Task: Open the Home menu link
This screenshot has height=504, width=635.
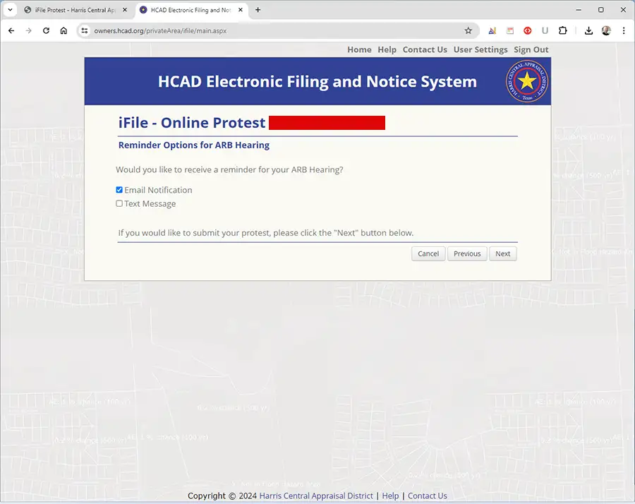Action: [x=359, y=49]
